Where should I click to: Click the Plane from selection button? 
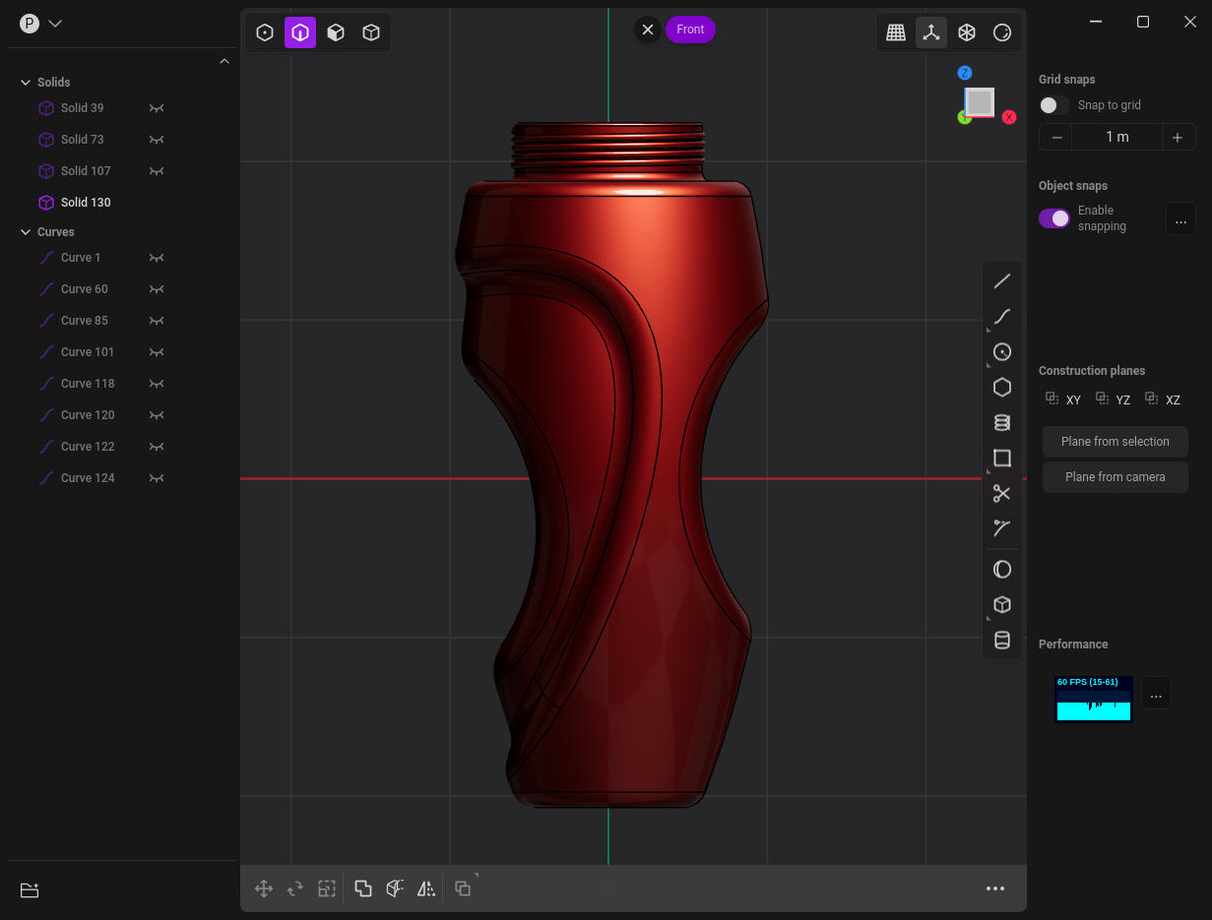point(1116,442)
